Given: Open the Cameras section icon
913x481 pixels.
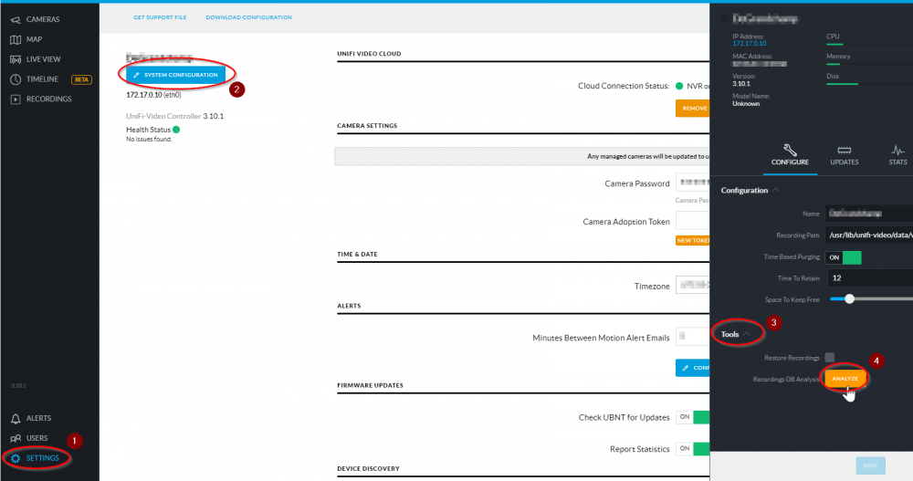Looking at the screenshot, I should [16, 20].
